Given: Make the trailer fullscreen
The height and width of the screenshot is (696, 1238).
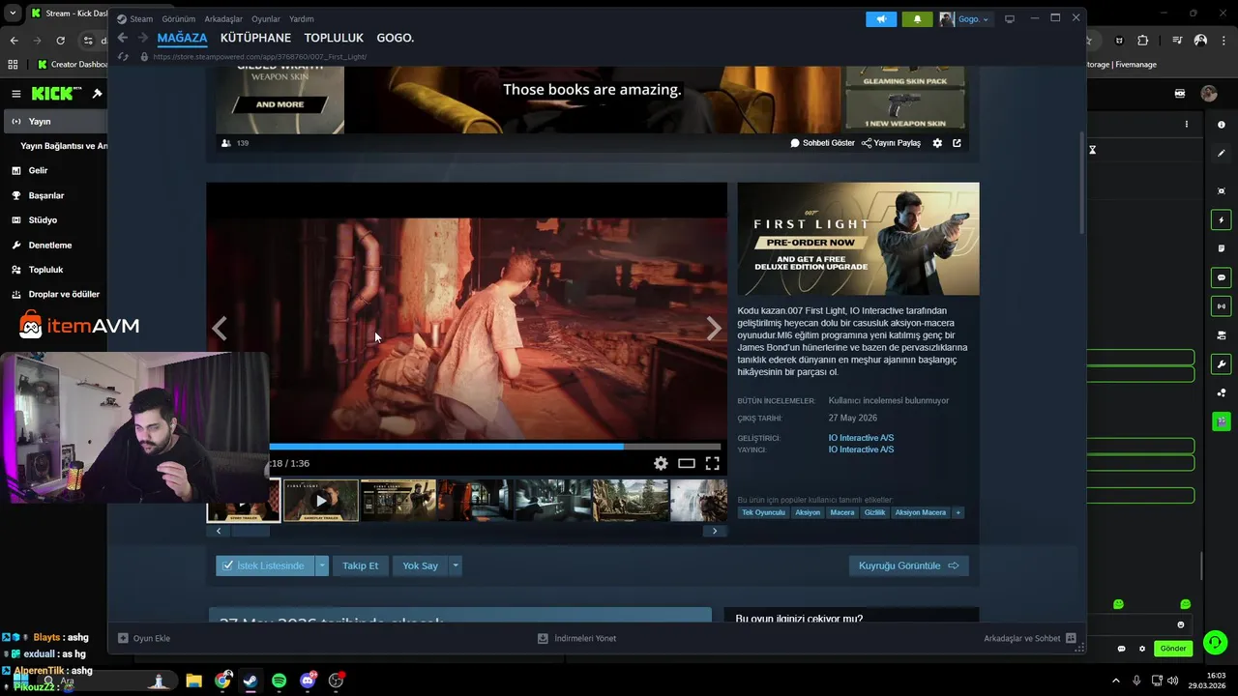Looking at the screenshot, I should 713,463.
